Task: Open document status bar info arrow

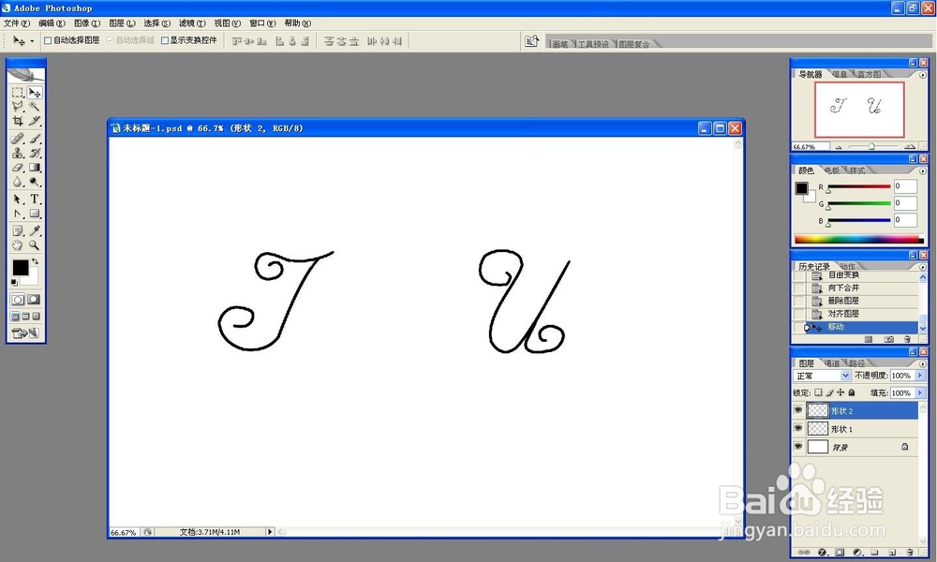Action: 270,531
